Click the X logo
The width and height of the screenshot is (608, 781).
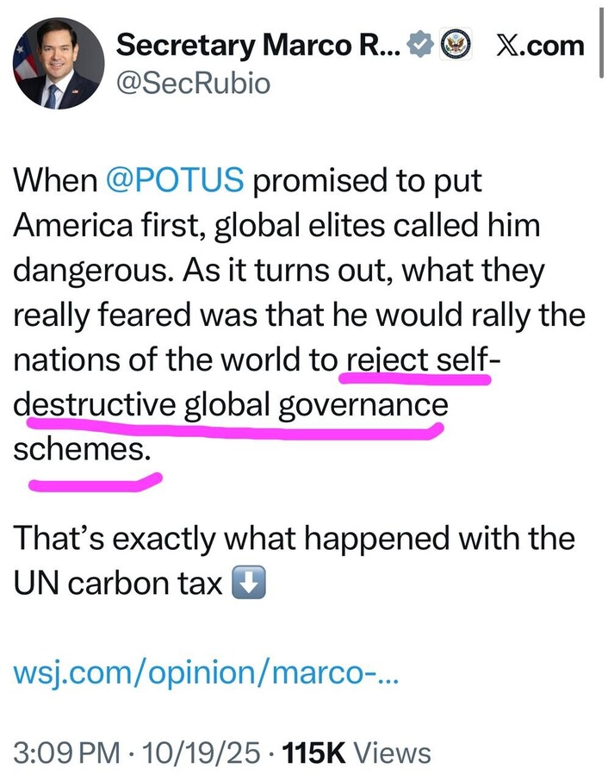(x=508, y=44)
